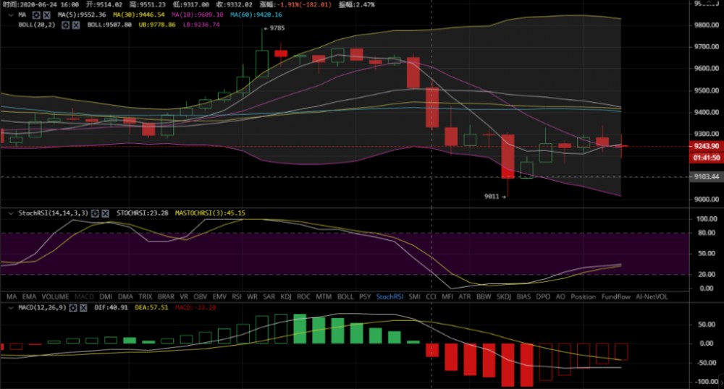Toggle the KDJ indicator

[285, 296]
